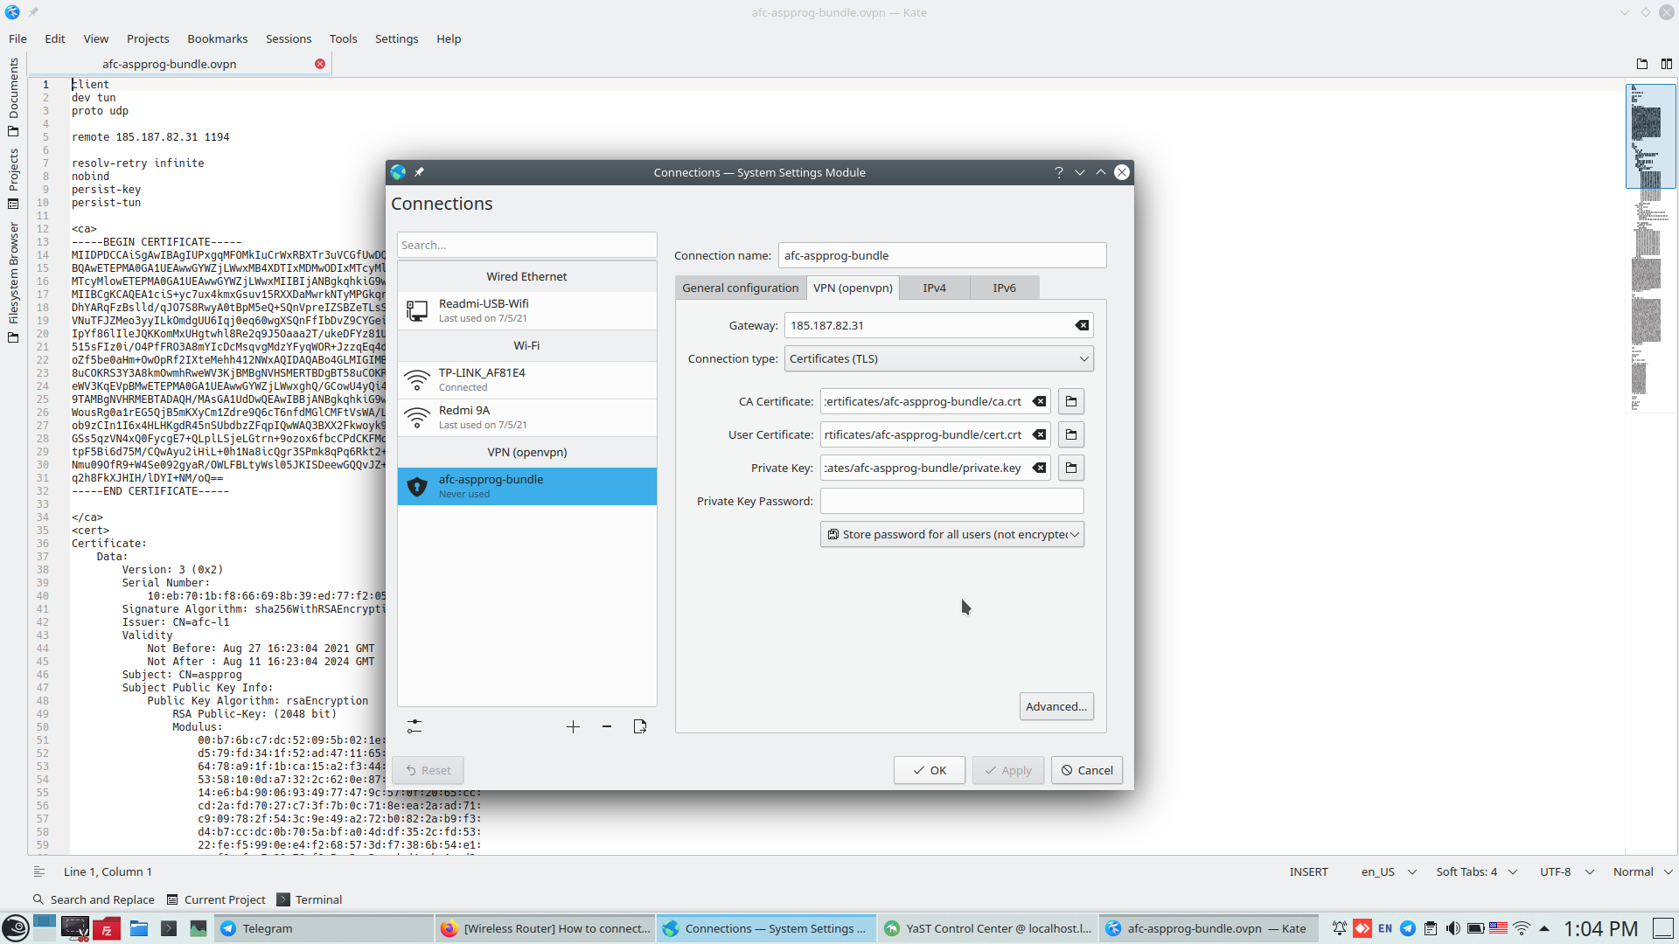Clear the Gateway field contents
Viewport: 1679px width, 944px height.
1082,325
